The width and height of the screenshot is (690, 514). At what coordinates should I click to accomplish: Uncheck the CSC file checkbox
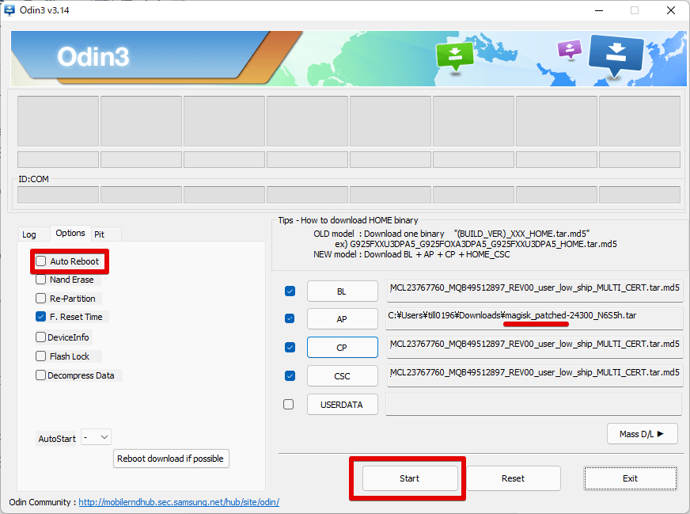290,376
